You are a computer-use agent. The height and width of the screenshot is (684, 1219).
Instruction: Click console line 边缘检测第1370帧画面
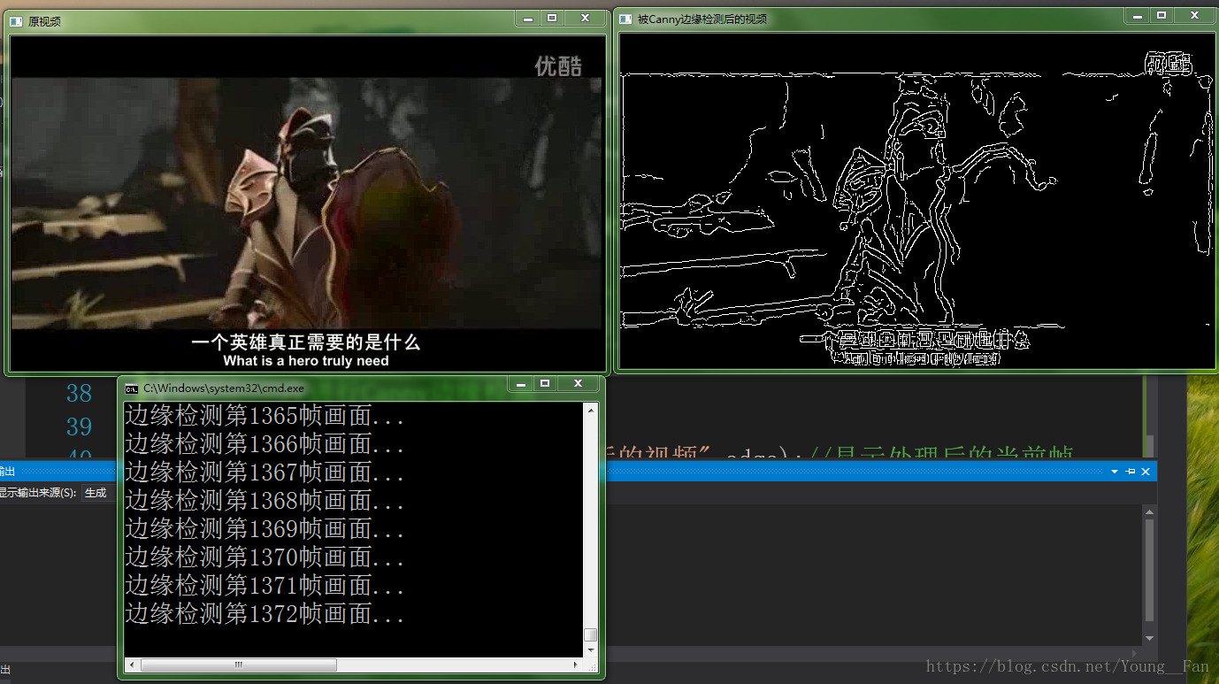pos(265,557)
